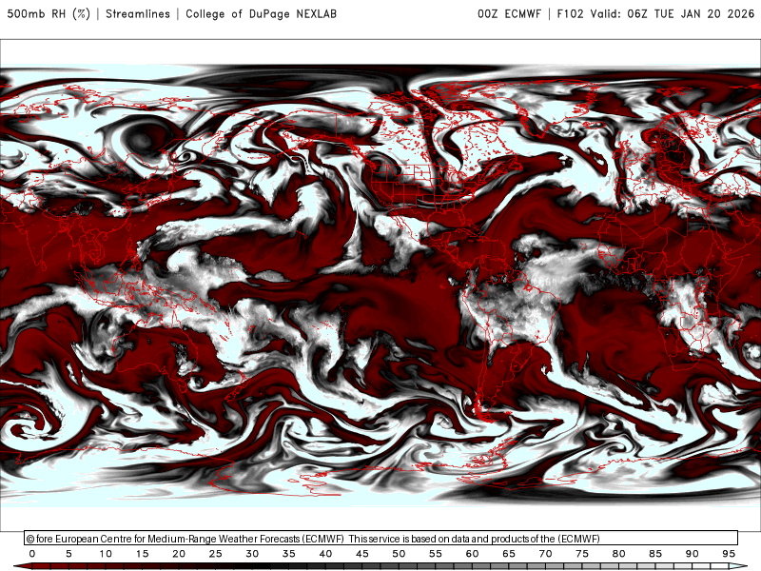Viewport: 761px width, 571px height.
Task: Click the "65" color scale label
Action: 509,554
